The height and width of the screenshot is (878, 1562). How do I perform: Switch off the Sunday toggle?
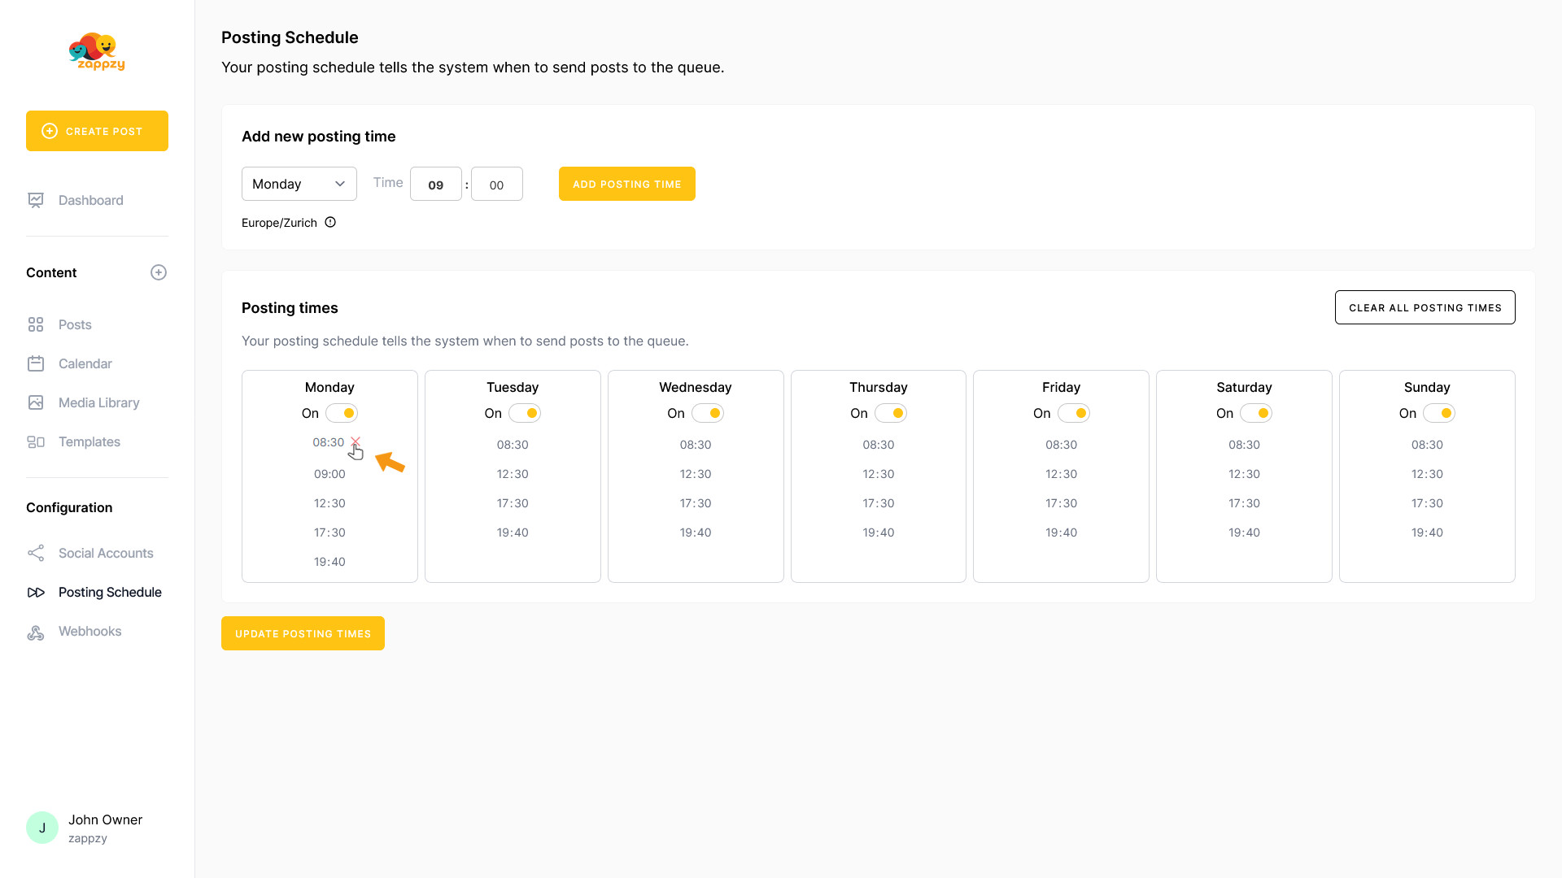1438,413
